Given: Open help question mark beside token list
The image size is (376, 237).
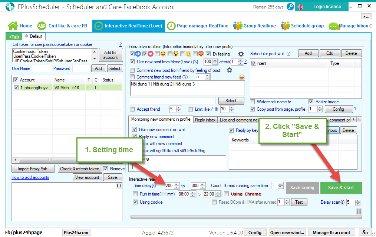Looking at the screenshot, I should 121,44.
